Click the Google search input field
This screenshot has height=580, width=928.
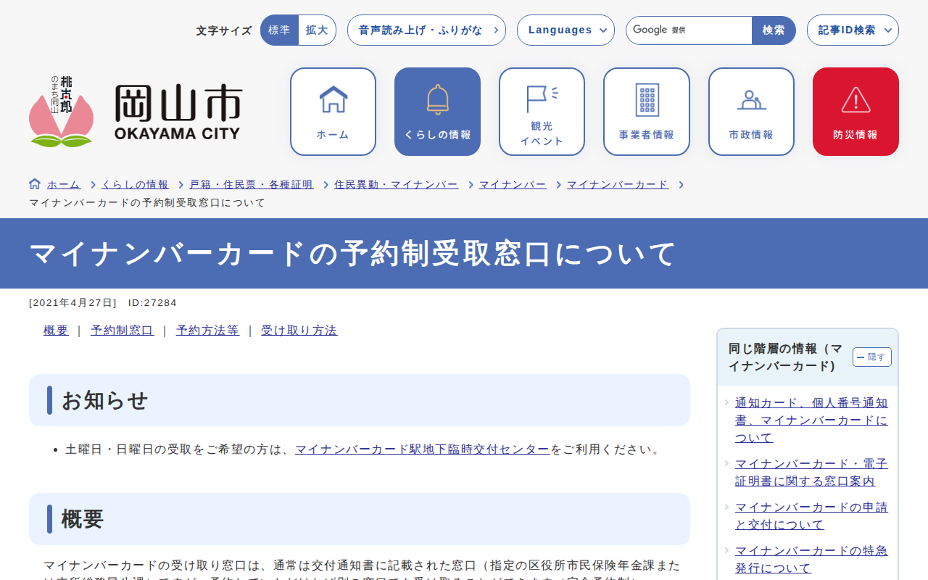[689, 30]
